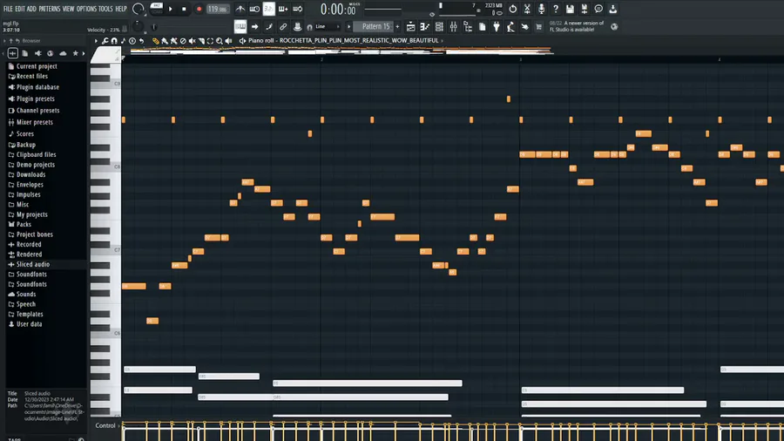Click the Save floppy disk icon

point(570,9)
